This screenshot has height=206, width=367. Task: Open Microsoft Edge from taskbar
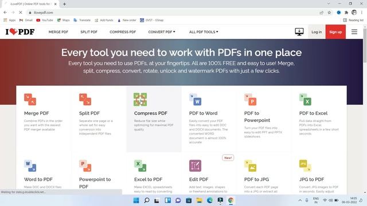(x=210, y=200)
